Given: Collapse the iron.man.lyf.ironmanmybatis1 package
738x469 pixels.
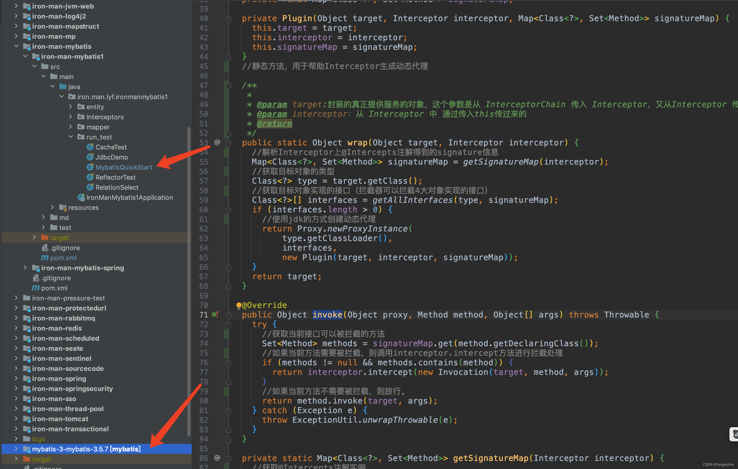Looking at the screenshot, I should (61, 97).
